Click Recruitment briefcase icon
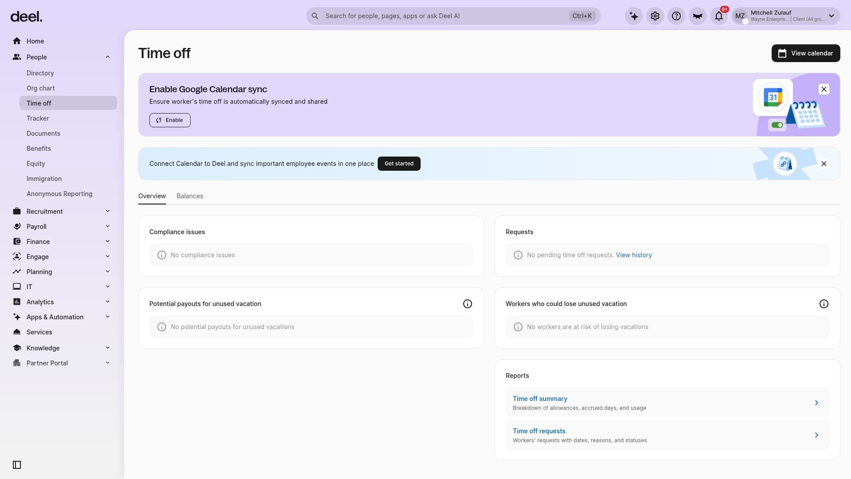The image size is (851, 479). [x=17, y=211]
